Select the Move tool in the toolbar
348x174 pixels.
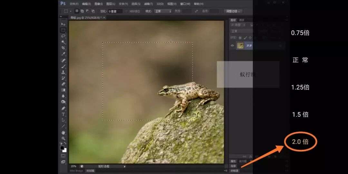[63, 24]
